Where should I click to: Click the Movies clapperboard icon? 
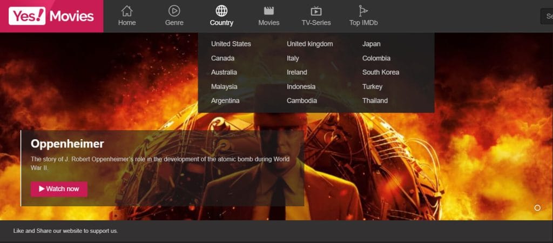(x=269, y=11)
